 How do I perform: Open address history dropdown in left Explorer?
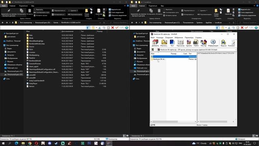pos(100,23)
